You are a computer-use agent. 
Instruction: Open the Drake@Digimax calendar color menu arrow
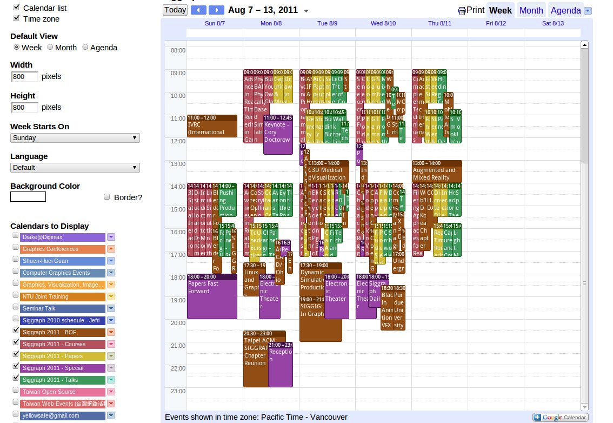click(x=111, y=237)
